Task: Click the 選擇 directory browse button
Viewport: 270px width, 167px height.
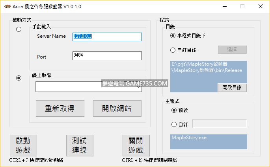Action: click(x=232, y=50)
